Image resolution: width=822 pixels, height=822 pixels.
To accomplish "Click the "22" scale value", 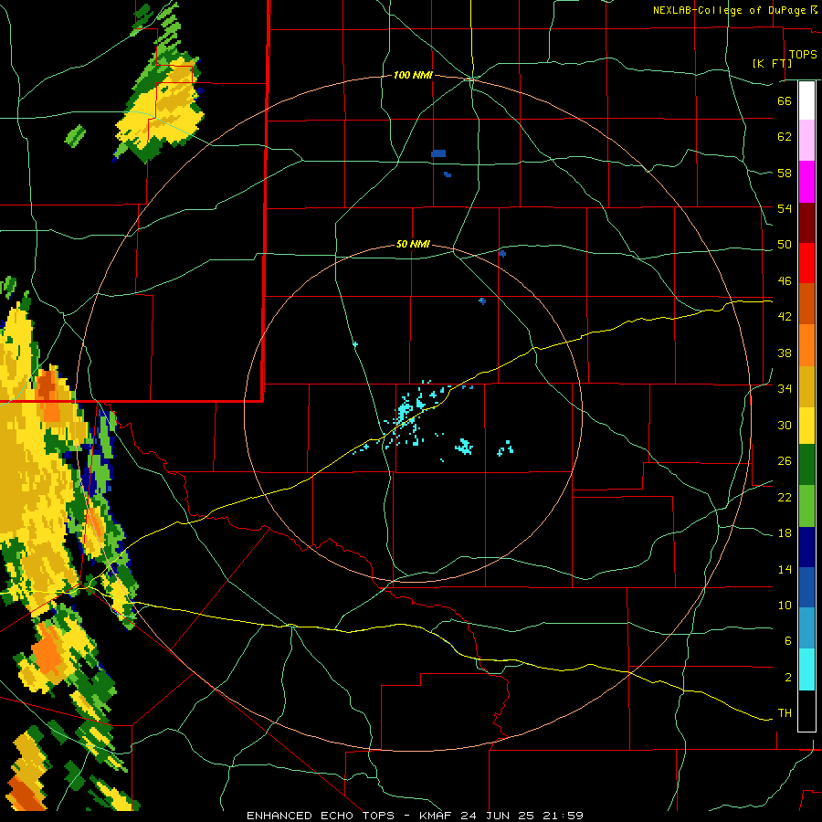I will 785,498.
